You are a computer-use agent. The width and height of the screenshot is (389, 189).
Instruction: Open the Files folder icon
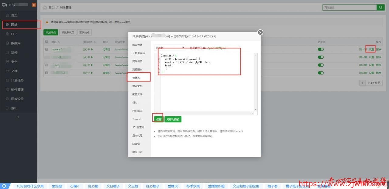[7, 71]
